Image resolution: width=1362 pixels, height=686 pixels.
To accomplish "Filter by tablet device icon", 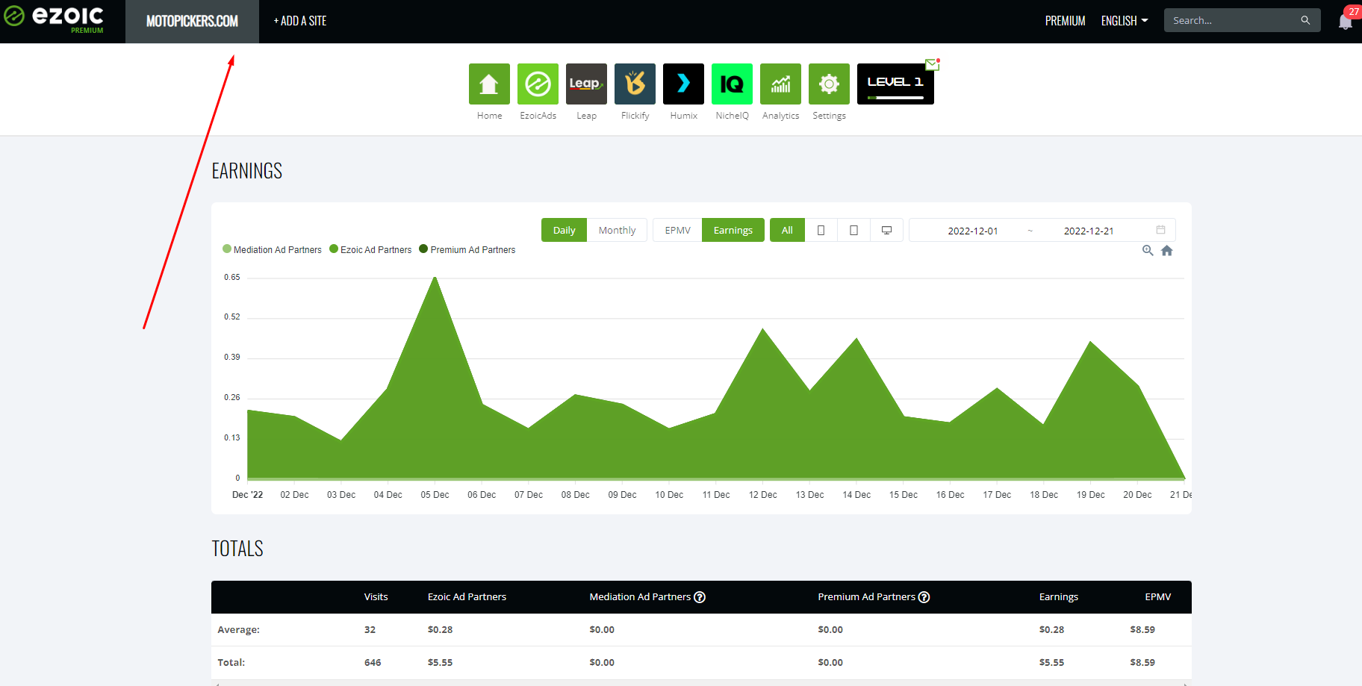I will tap(853, 230).
